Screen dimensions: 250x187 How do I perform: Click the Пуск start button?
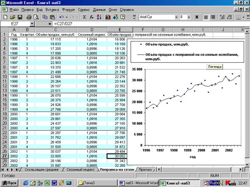coord(10,183)
